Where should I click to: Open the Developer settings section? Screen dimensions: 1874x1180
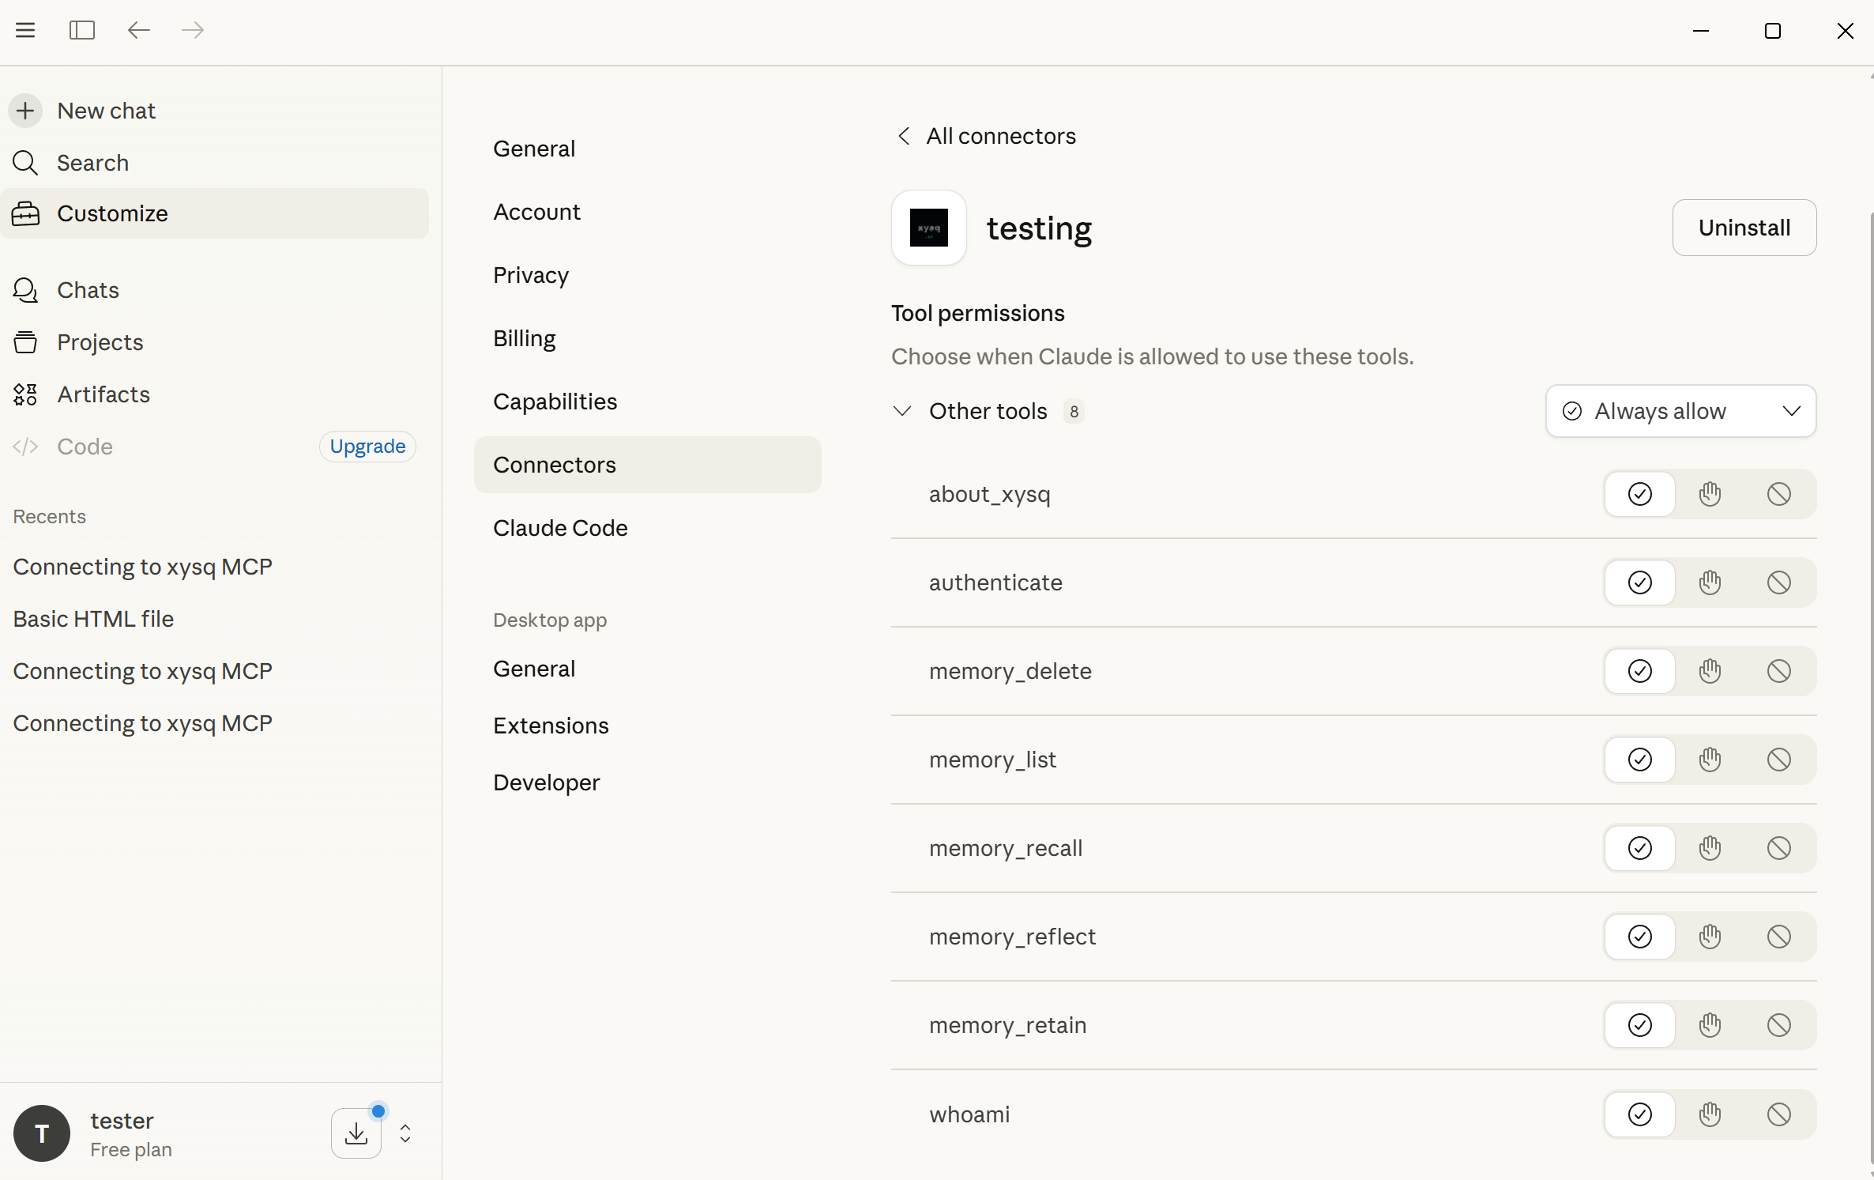pyautogui.click(x=547, y=782)
